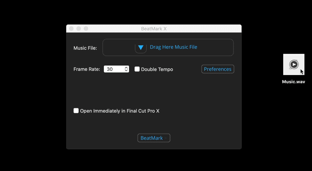
Task: Click the blue down-arrow drop icon
Action: (x=141, y=48)
